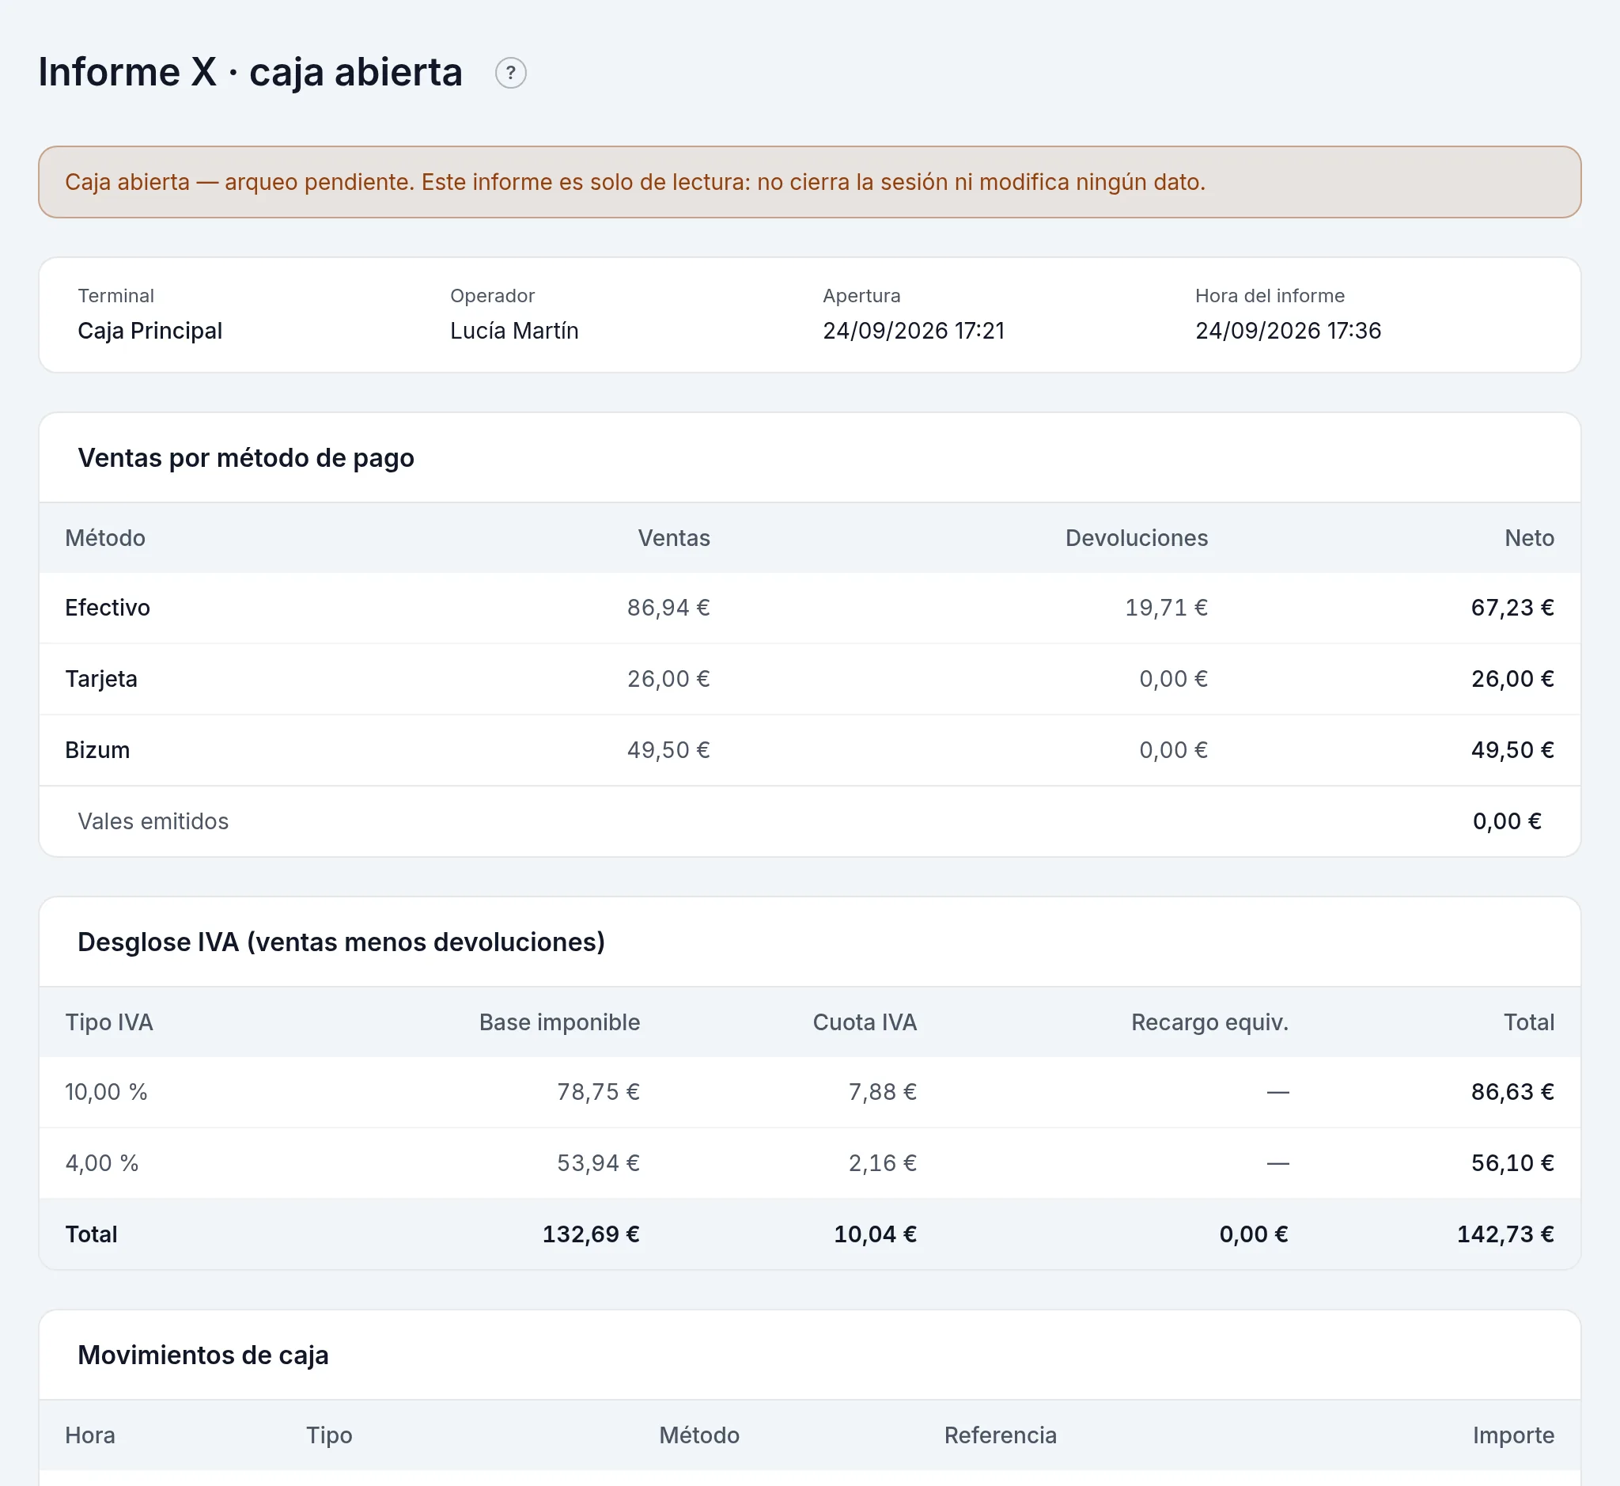Click the opening time '24/09/2026 17:21'
Image resolution: width=1620 pixels, height=1486 pixels.
coord(914,331)
